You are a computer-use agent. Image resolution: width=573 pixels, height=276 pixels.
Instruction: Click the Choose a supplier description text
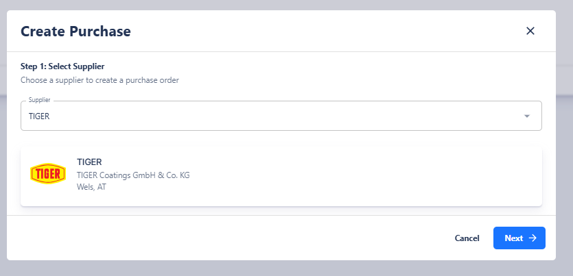coord(100,80)
